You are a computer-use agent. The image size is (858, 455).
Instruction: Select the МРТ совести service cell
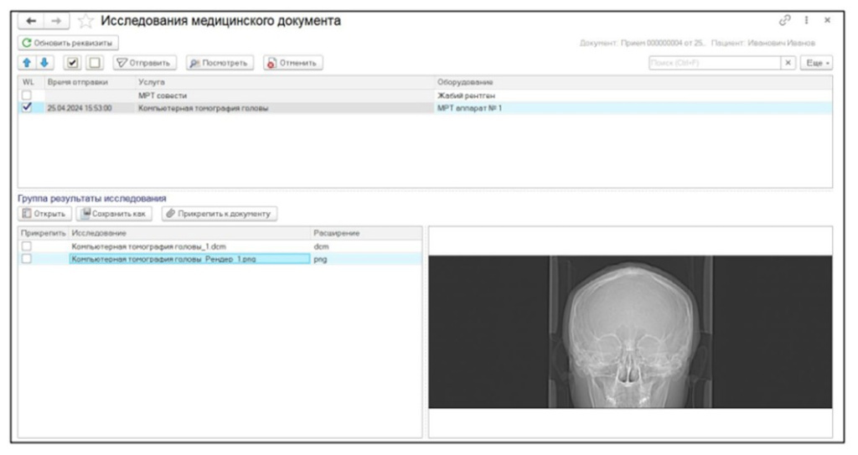pos(285,96)
